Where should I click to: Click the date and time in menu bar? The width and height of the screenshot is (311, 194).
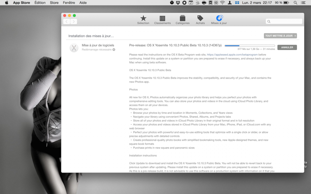point(257,3)
